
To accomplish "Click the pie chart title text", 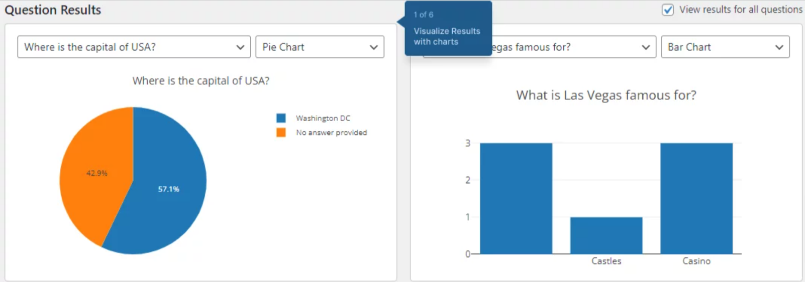I will point(201,80).
